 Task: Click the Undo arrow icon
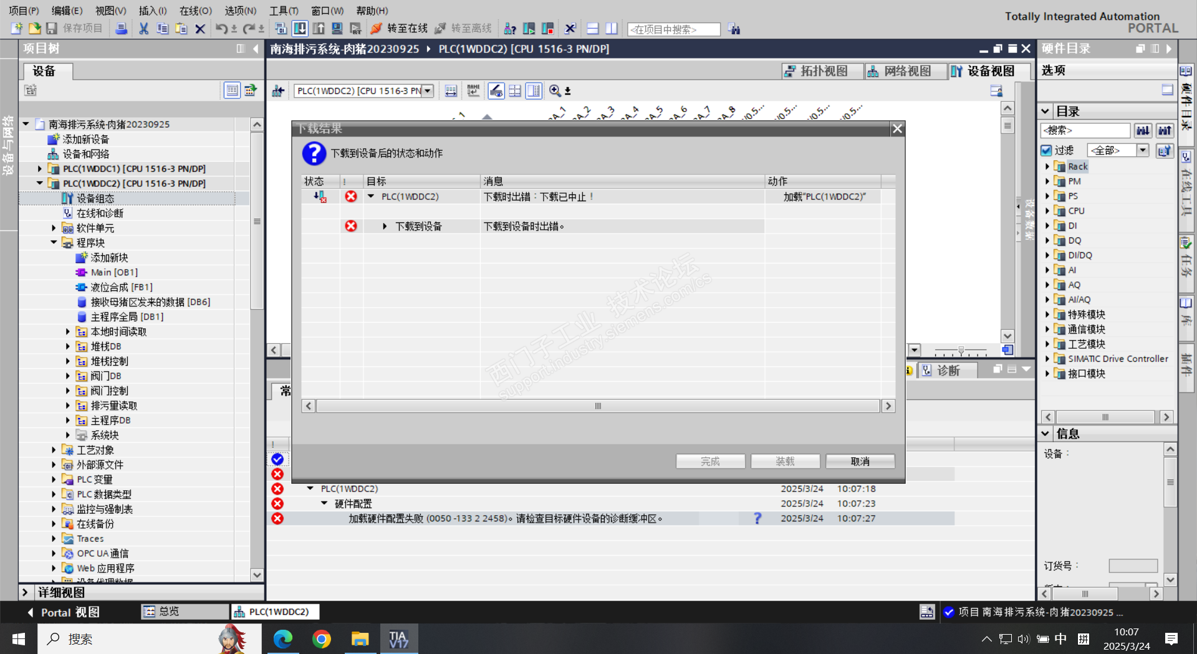[221, 29]
